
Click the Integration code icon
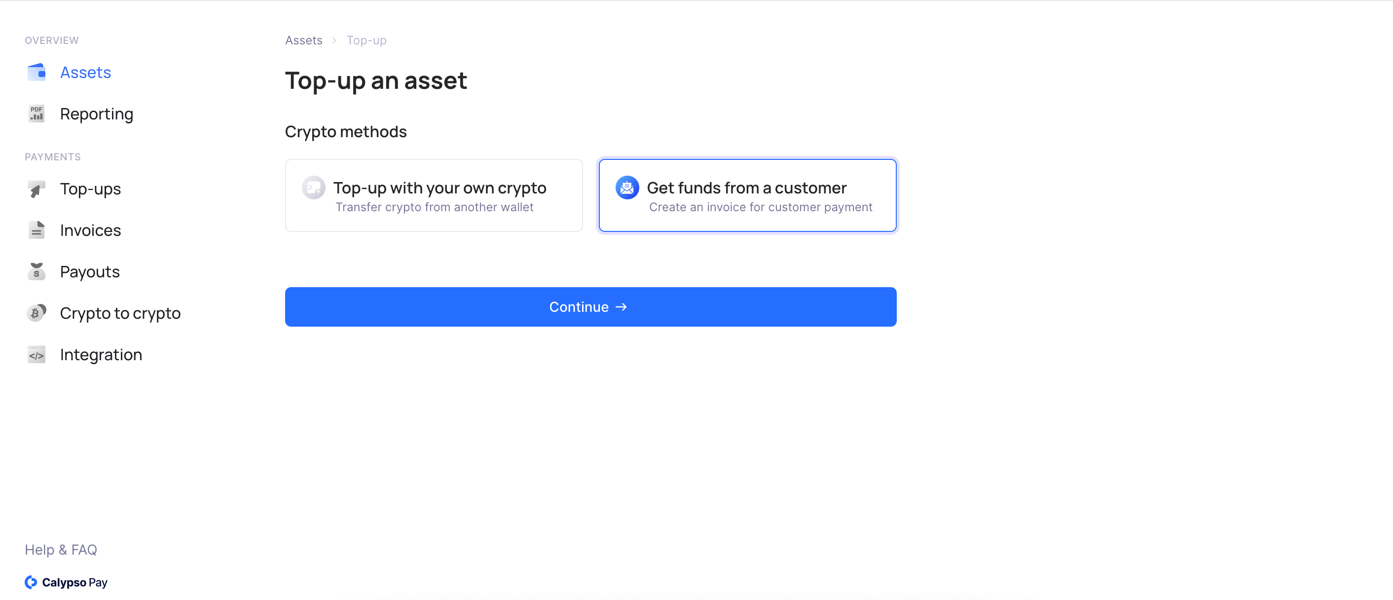pos(36,354)
